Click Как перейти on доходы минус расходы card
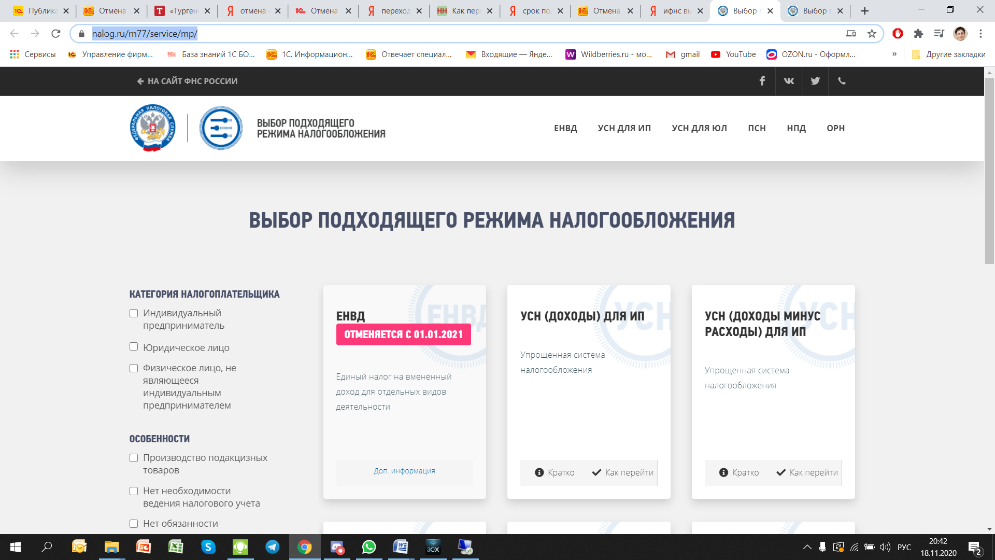The width and height of the screenshot is (995, 560). 807,472
